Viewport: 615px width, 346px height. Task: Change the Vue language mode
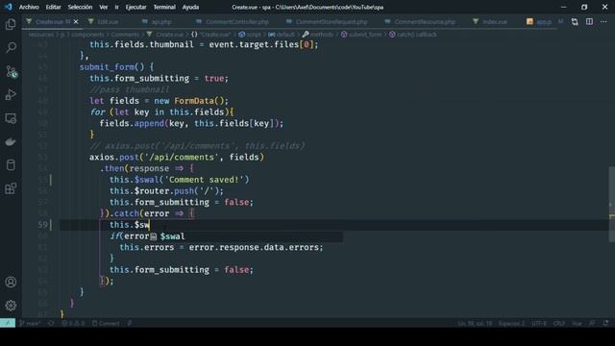coord(577,323)
